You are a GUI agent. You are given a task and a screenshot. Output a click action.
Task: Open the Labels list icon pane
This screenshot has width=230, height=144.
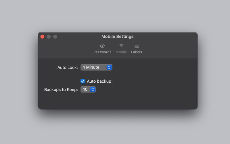click(137, 46)
